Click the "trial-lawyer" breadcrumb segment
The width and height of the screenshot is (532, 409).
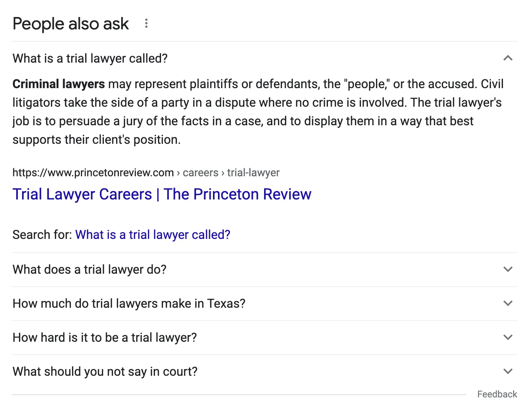pyautogui.click(x=253, y=172)
